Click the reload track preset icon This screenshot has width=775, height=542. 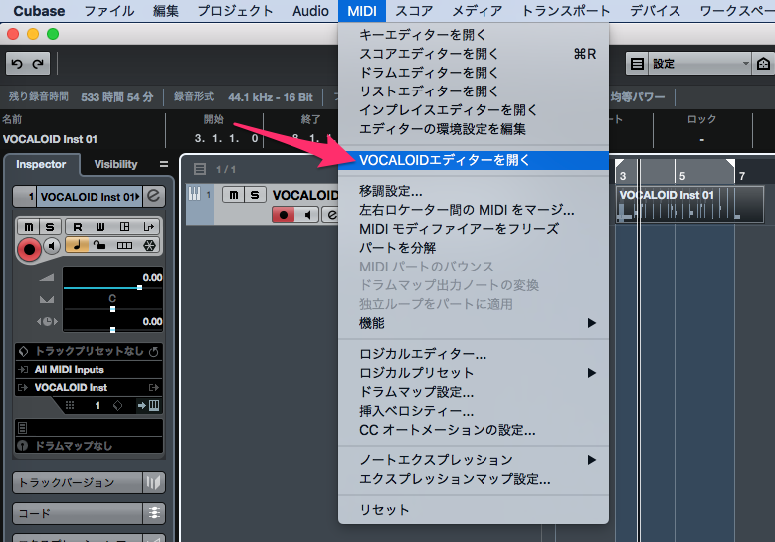tap(154, 352)
